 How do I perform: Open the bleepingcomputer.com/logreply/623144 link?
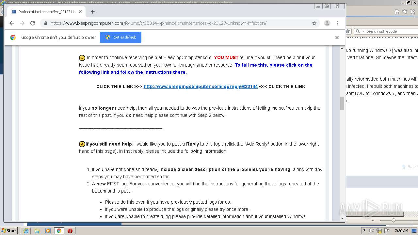tap(201, 86)
